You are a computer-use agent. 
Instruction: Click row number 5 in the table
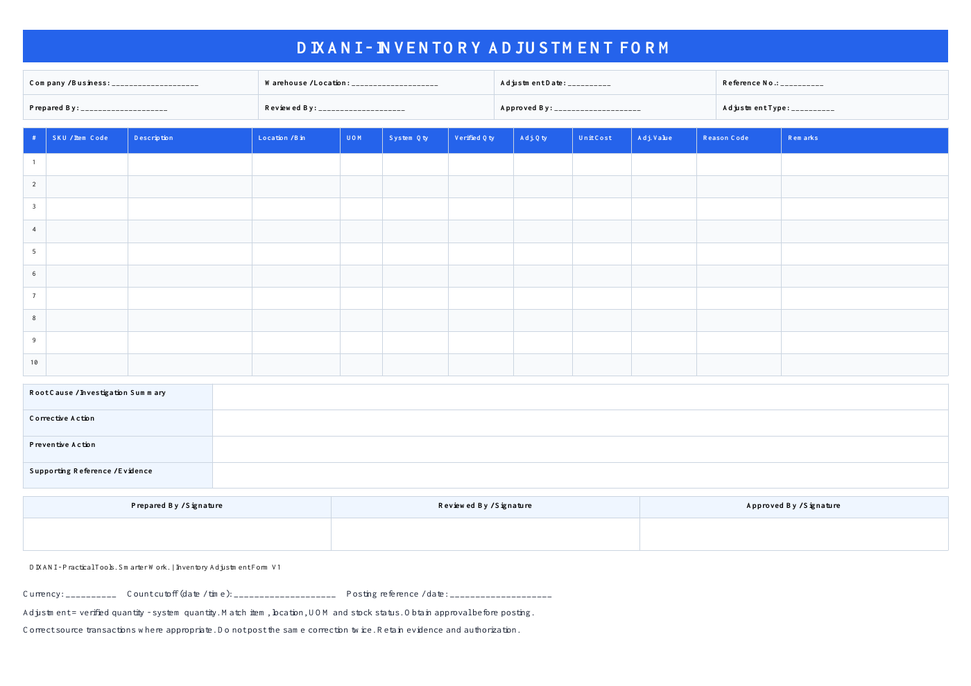[x=34, y=252]
